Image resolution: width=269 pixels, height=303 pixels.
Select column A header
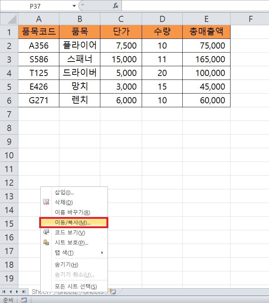point(38,19)
